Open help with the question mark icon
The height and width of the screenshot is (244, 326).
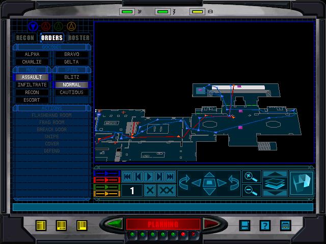[264, 225]
